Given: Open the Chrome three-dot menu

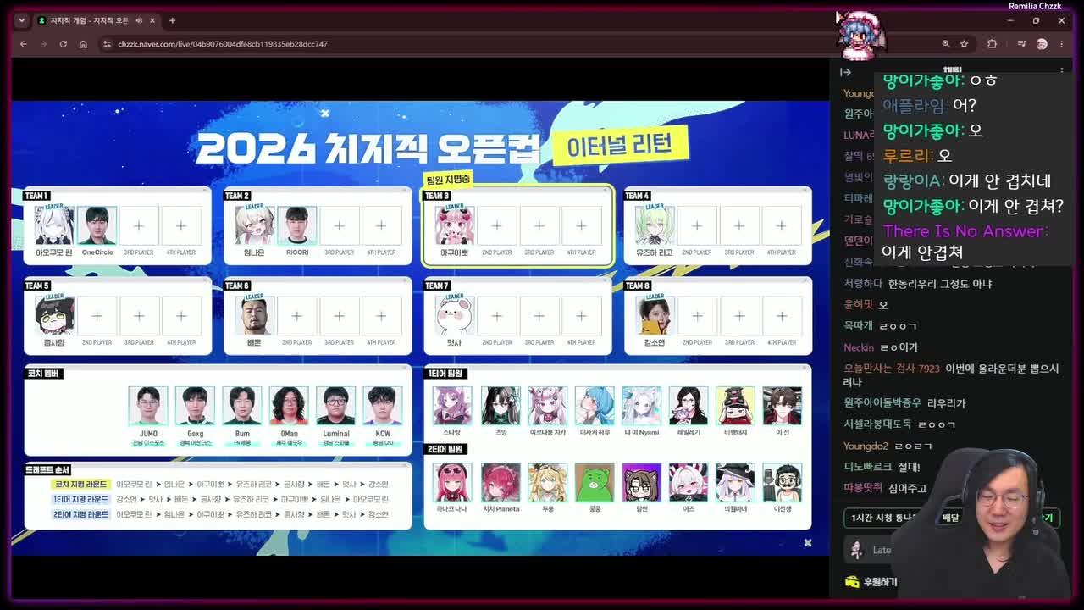Looking at the screenshot, I should pyautogui.click(x=1061, y=44).
